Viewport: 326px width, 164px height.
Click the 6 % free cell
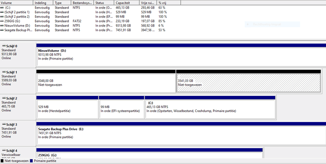point(161,26)
